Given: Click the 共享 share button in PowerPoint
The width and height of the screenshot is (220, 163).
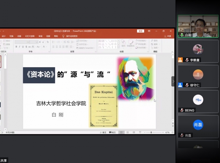Looking at the screenshot, I should tap(168, 36).
